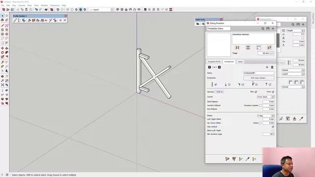The image size is (315, 177).
Task: Switch to tab right of Komponen
Action: click(240, 61)
